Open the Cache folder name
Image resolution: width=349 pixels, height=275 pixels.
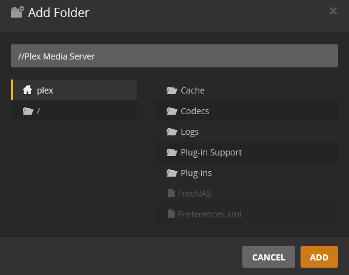(x=193, y=90)
